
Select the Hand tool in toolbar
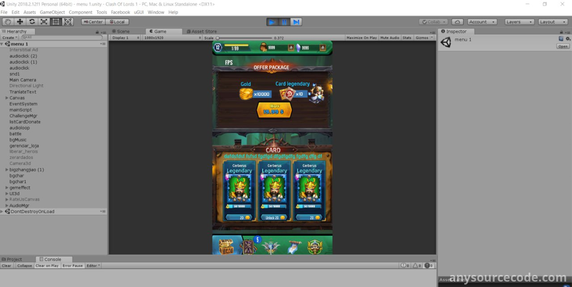8,22
